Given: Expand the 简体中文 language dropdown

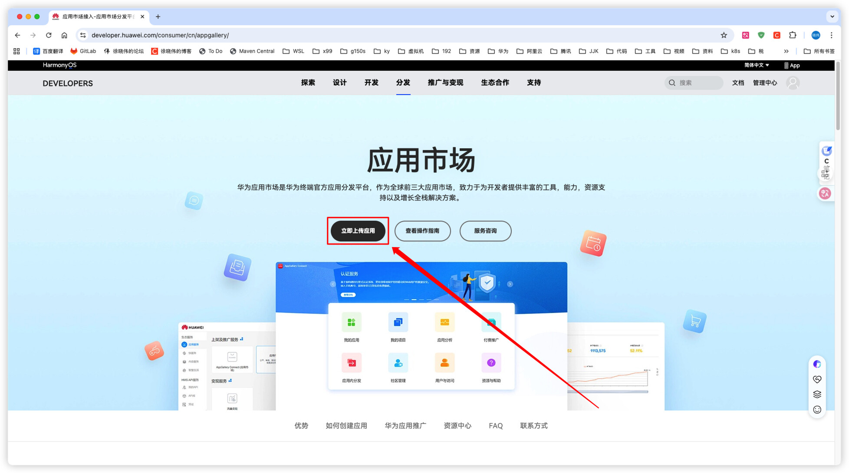Looking at the screenshot, I should [757, 65].
